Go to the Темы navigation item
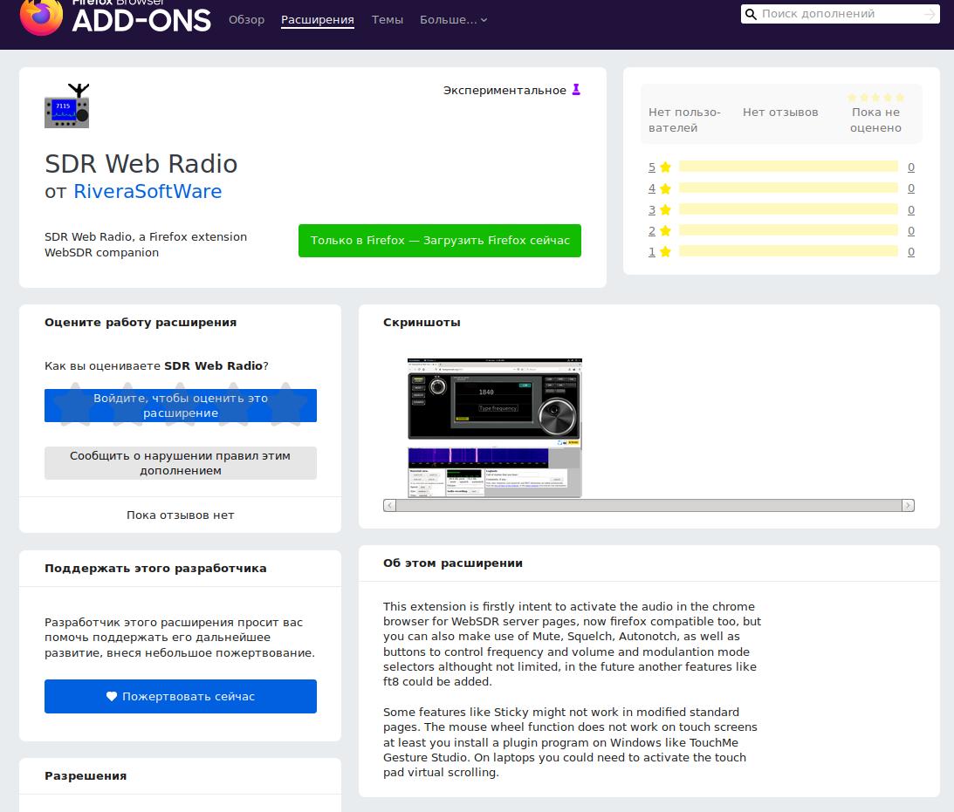The image size is (954, 812). pos(388,19)
